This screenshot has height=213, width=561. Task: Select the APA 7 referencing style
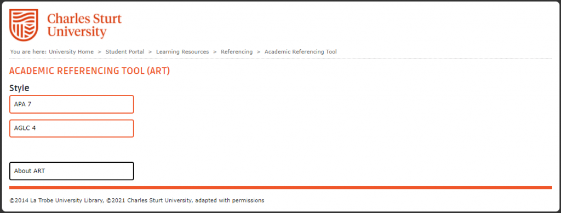(x=72, y=104)
